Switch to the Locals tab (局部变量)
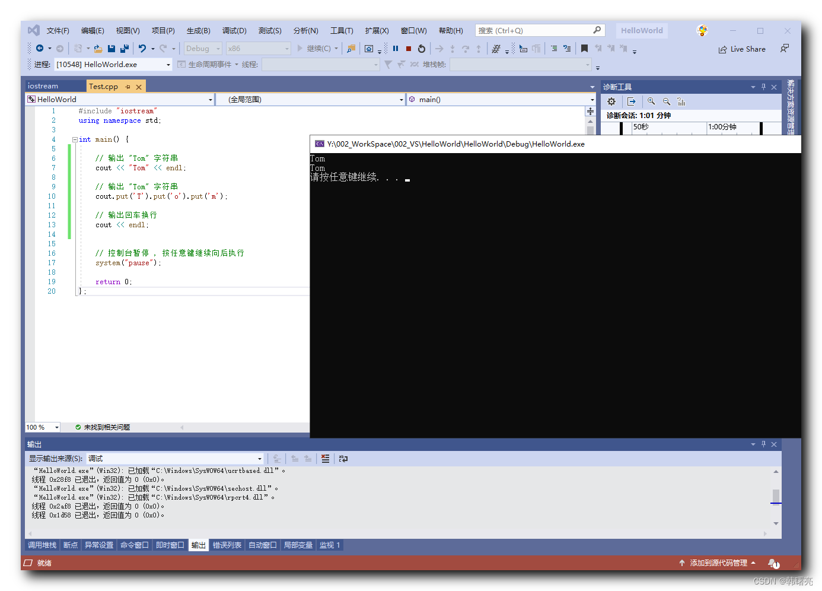 pyautogui.click(x=298, y=545)
